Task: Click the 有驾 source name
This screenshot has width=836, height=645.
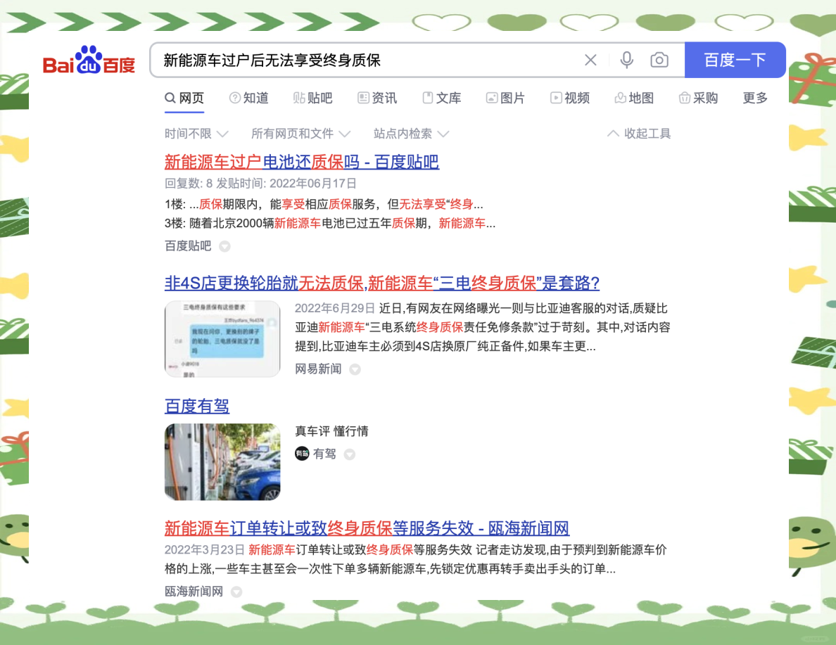Action: 324,454
